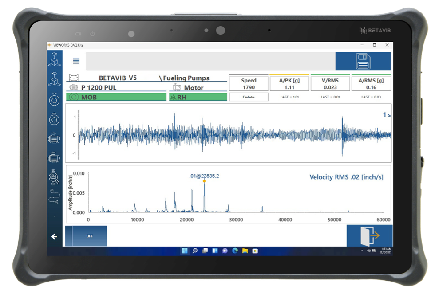Open File Explorer from the taskbar

click(x=245, y=251)
